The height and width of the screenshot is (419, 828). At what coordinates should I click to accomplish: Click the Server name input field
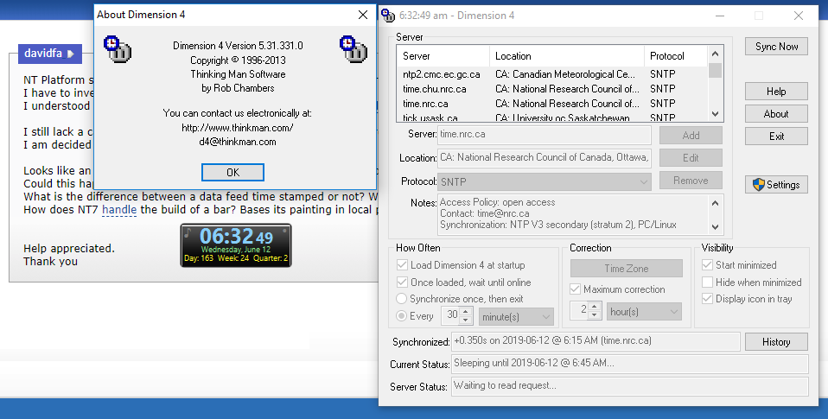click(545, 135)
